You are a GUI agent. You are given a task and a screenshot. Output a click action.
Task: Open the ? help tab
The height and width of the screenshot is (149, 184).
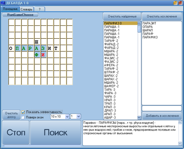click(x=39, y=9)
